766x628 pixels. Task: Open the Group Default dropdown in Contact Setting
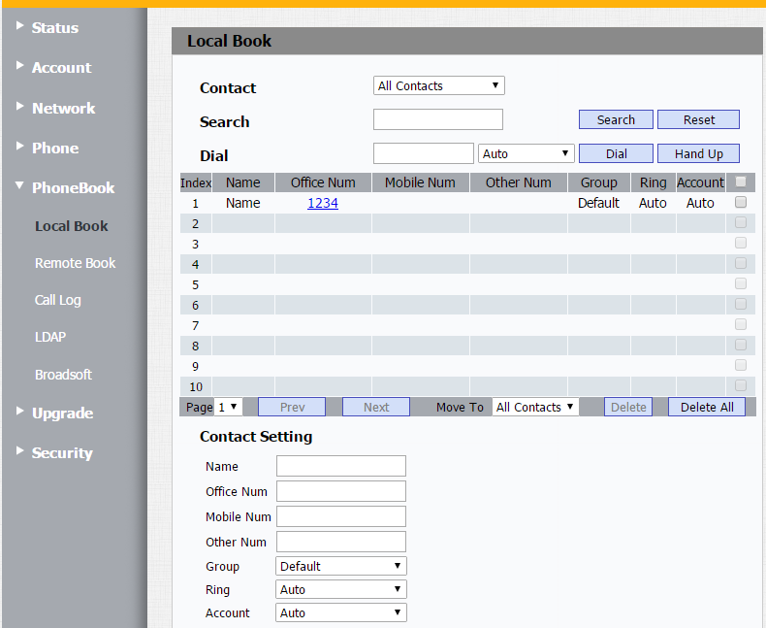[341, 566]
